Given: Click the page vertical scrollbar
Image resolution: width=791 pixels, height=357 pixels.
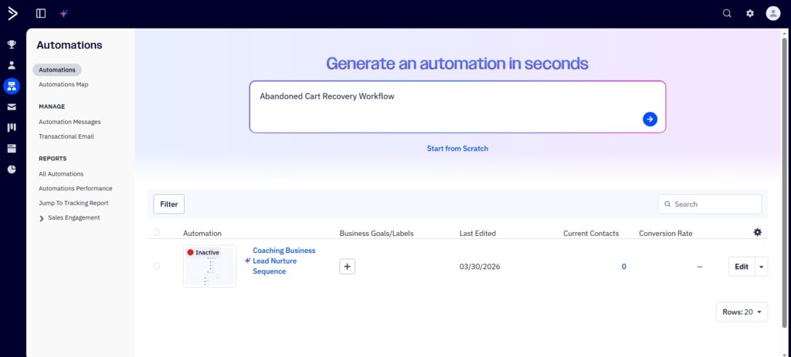Looking at the screenshot, I should [785, 181].
